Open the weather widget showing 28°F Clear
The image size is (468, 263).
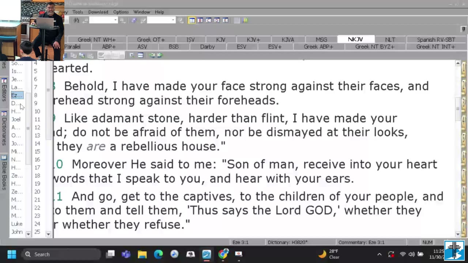329,254
